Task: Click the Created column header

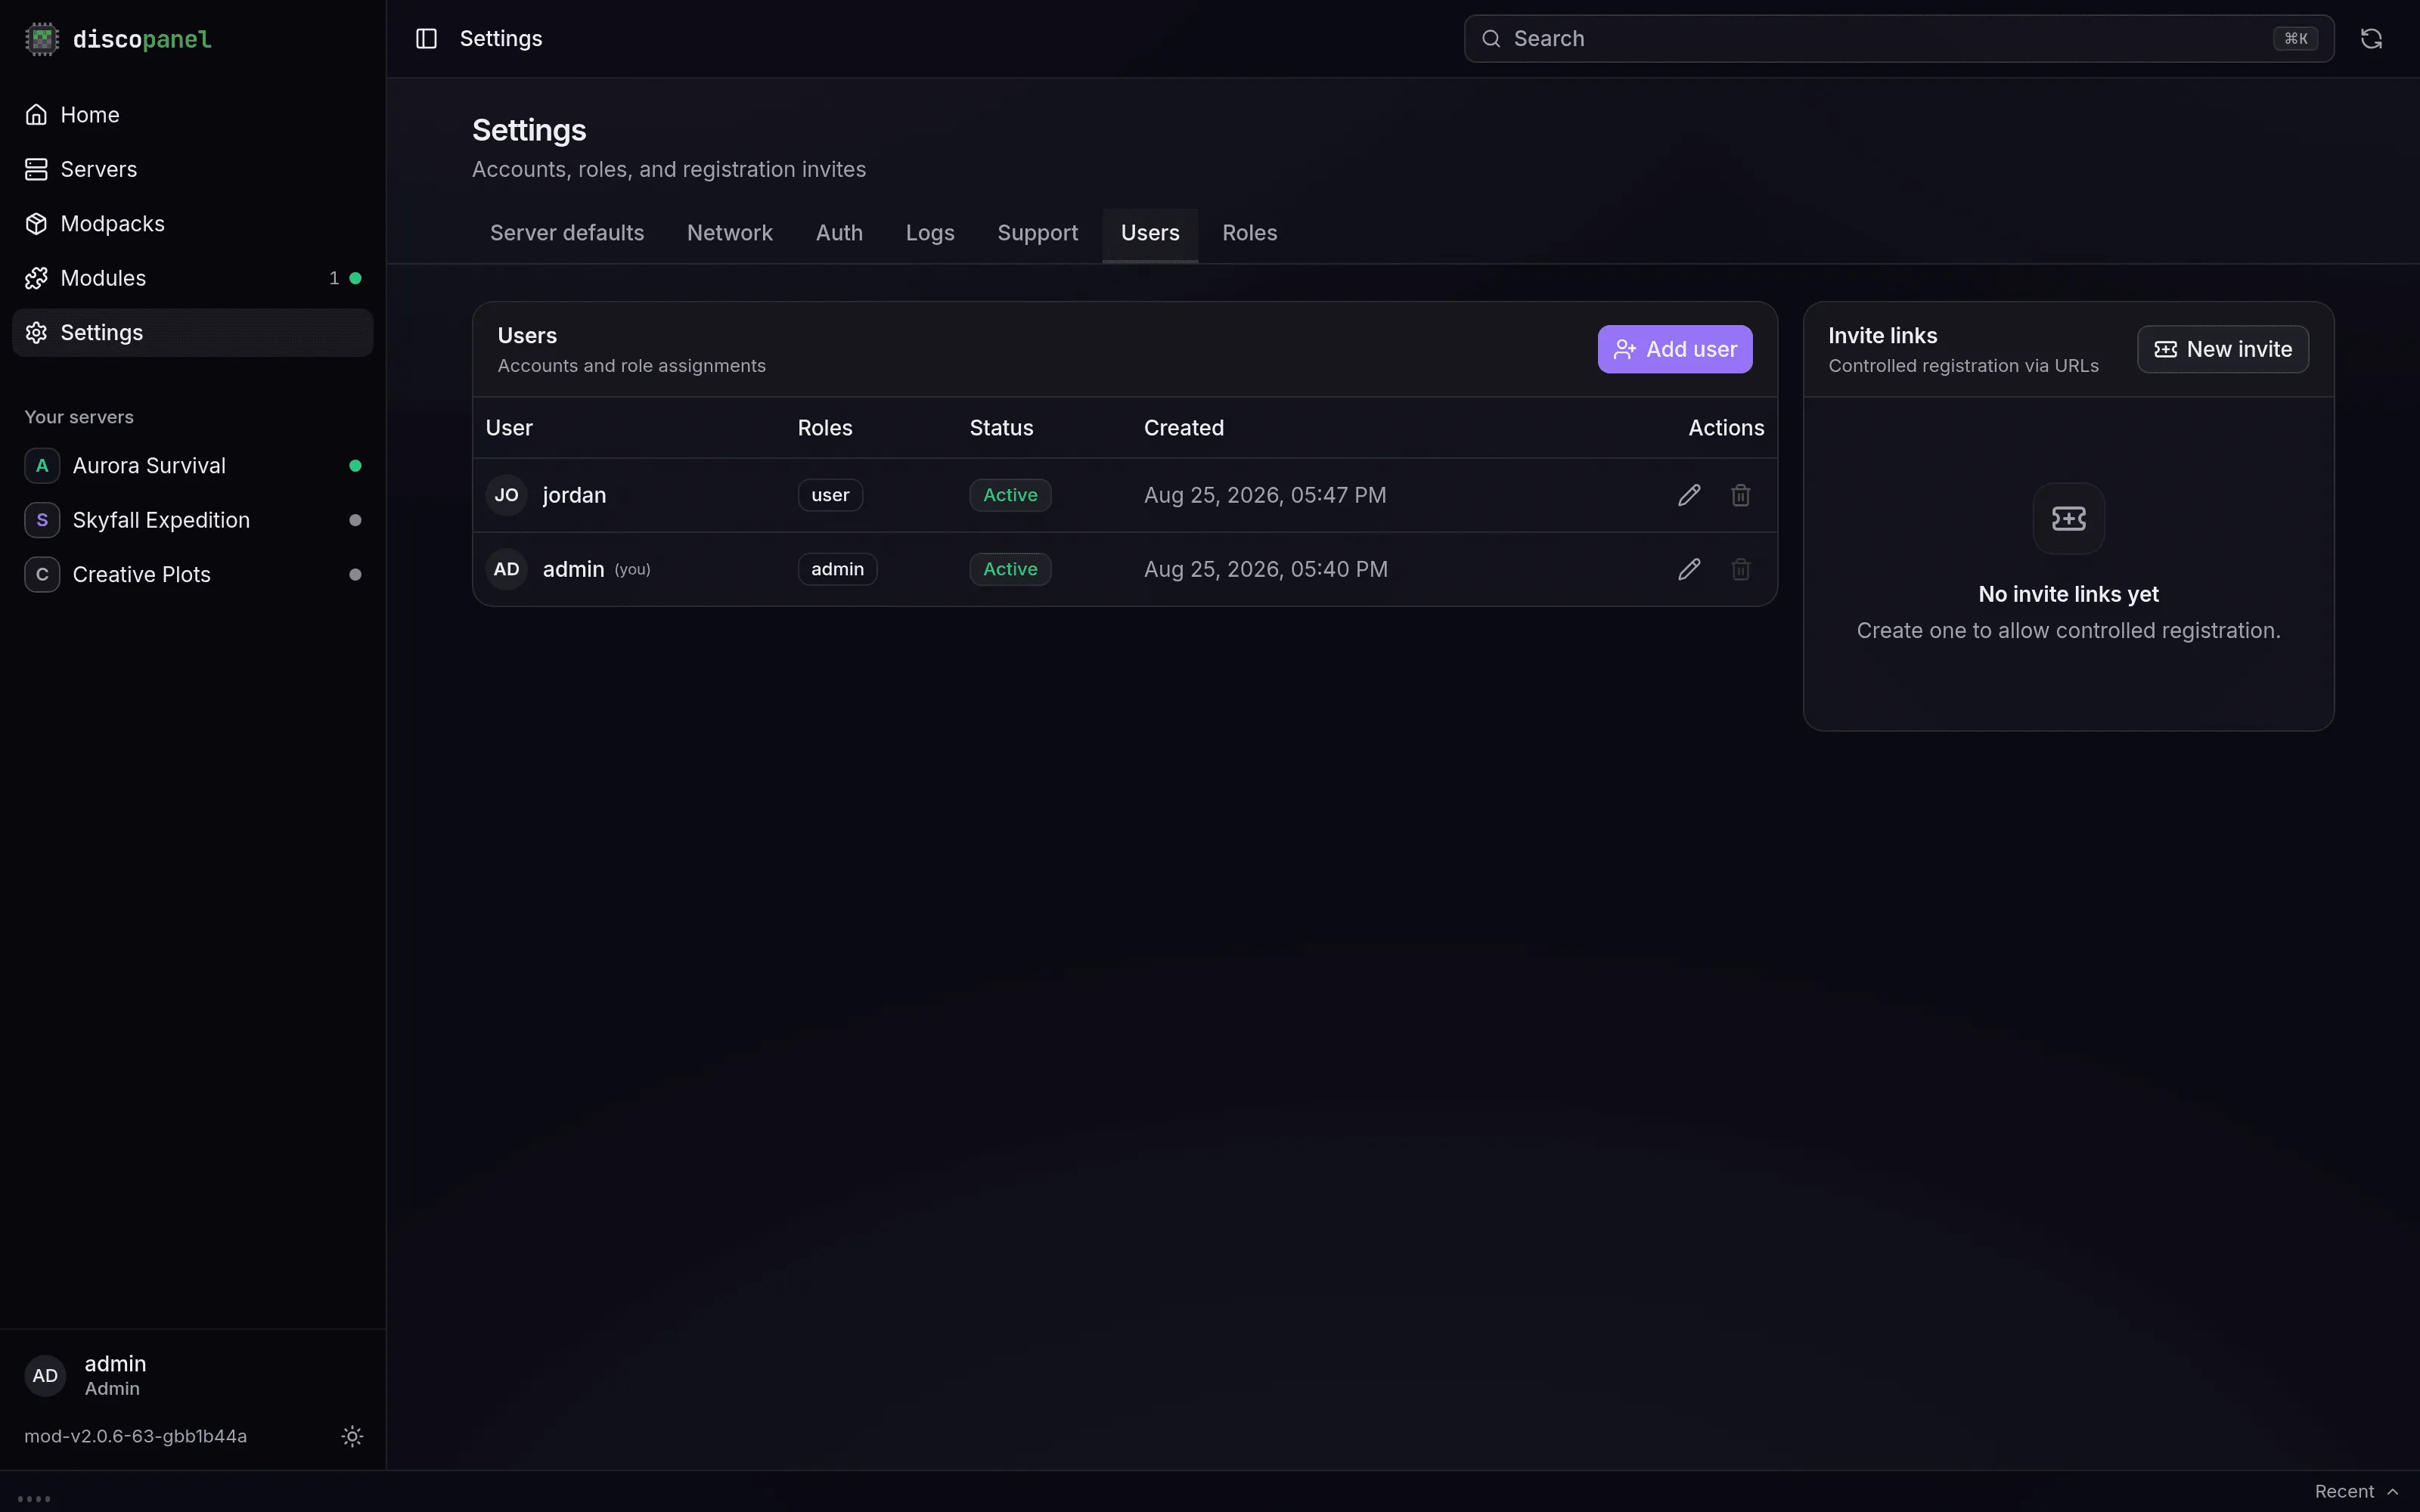Action: [x=1184, y=428]
